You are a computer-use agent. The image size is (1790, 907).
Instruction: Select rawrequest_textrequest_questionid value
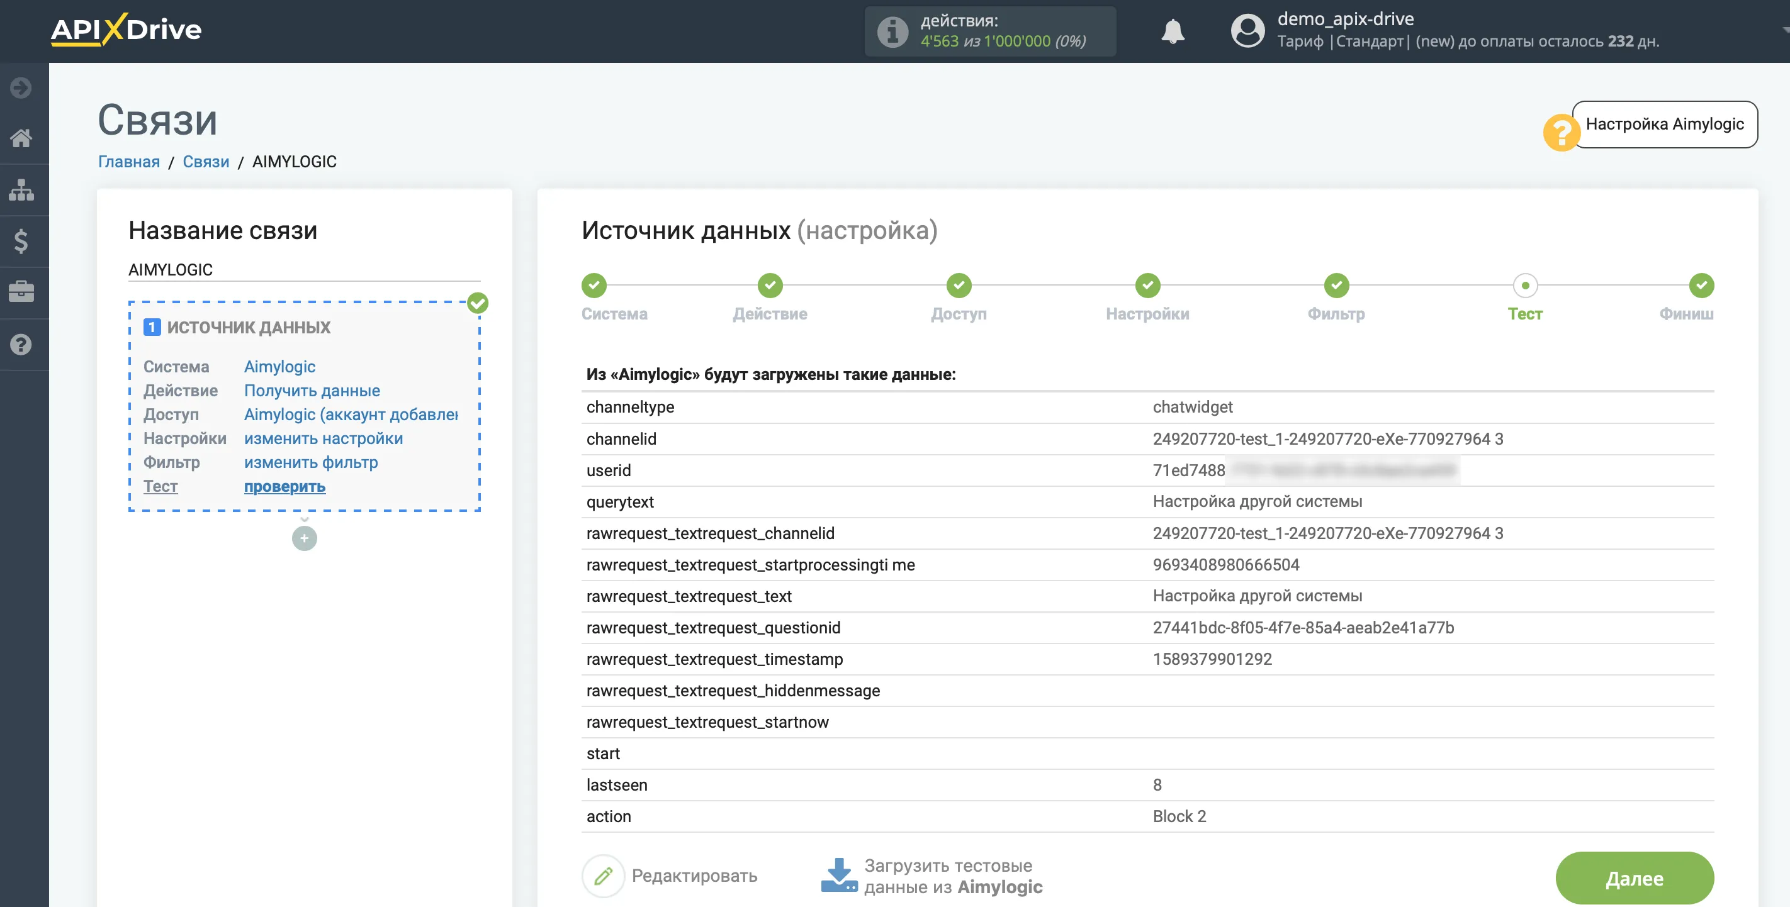1303,628
